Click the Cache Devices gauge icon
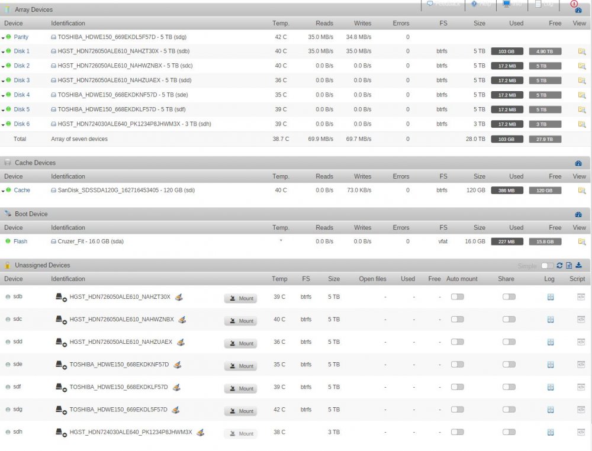The width and height of the screenshot is (592, 451). pyautogui.click(x=578, y=163)
